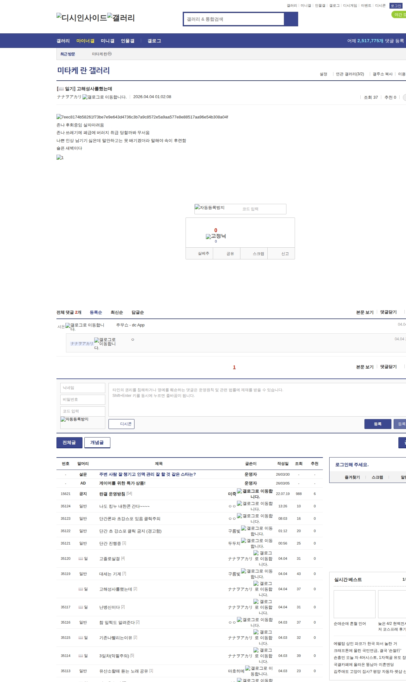Open the 디시콘 emoticon picker

point(121,424)
